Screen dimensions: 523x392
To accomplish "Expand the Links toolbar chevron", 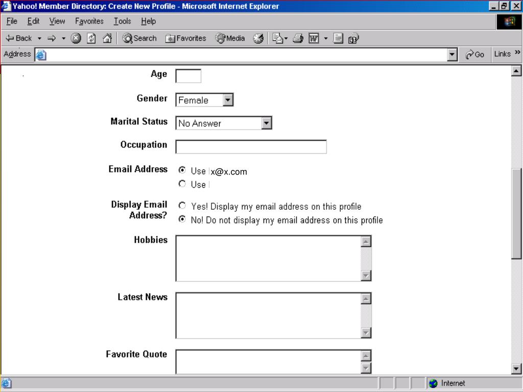I will (517, 53).
